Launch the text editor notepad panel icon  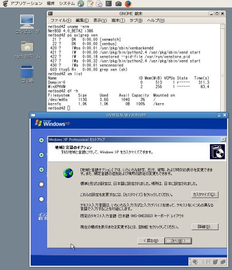(x=90, y=4)
